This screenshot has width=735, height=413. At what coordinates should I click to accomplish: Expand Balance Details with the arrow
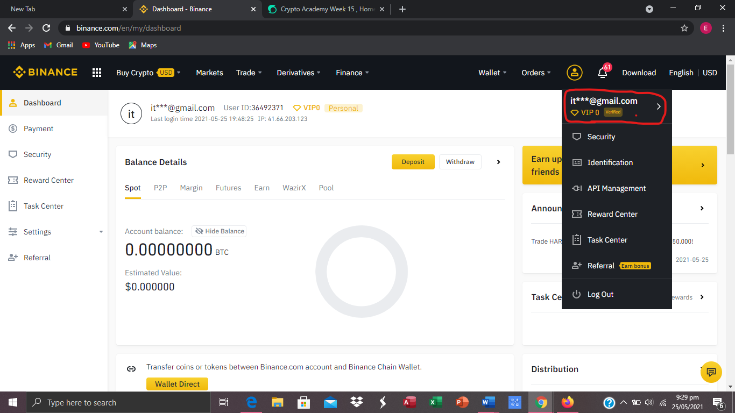pos(499,162)
